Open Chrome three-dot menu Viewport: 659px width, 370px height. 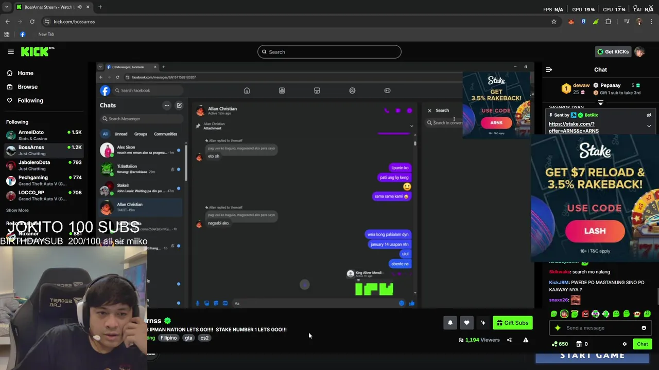[652, 22]
